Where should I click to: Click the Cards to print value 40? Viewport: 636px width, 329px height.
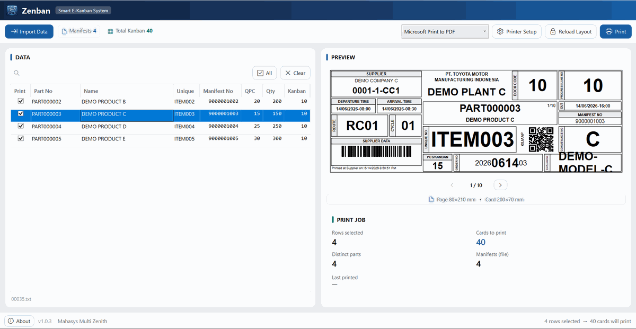point(481,242)
